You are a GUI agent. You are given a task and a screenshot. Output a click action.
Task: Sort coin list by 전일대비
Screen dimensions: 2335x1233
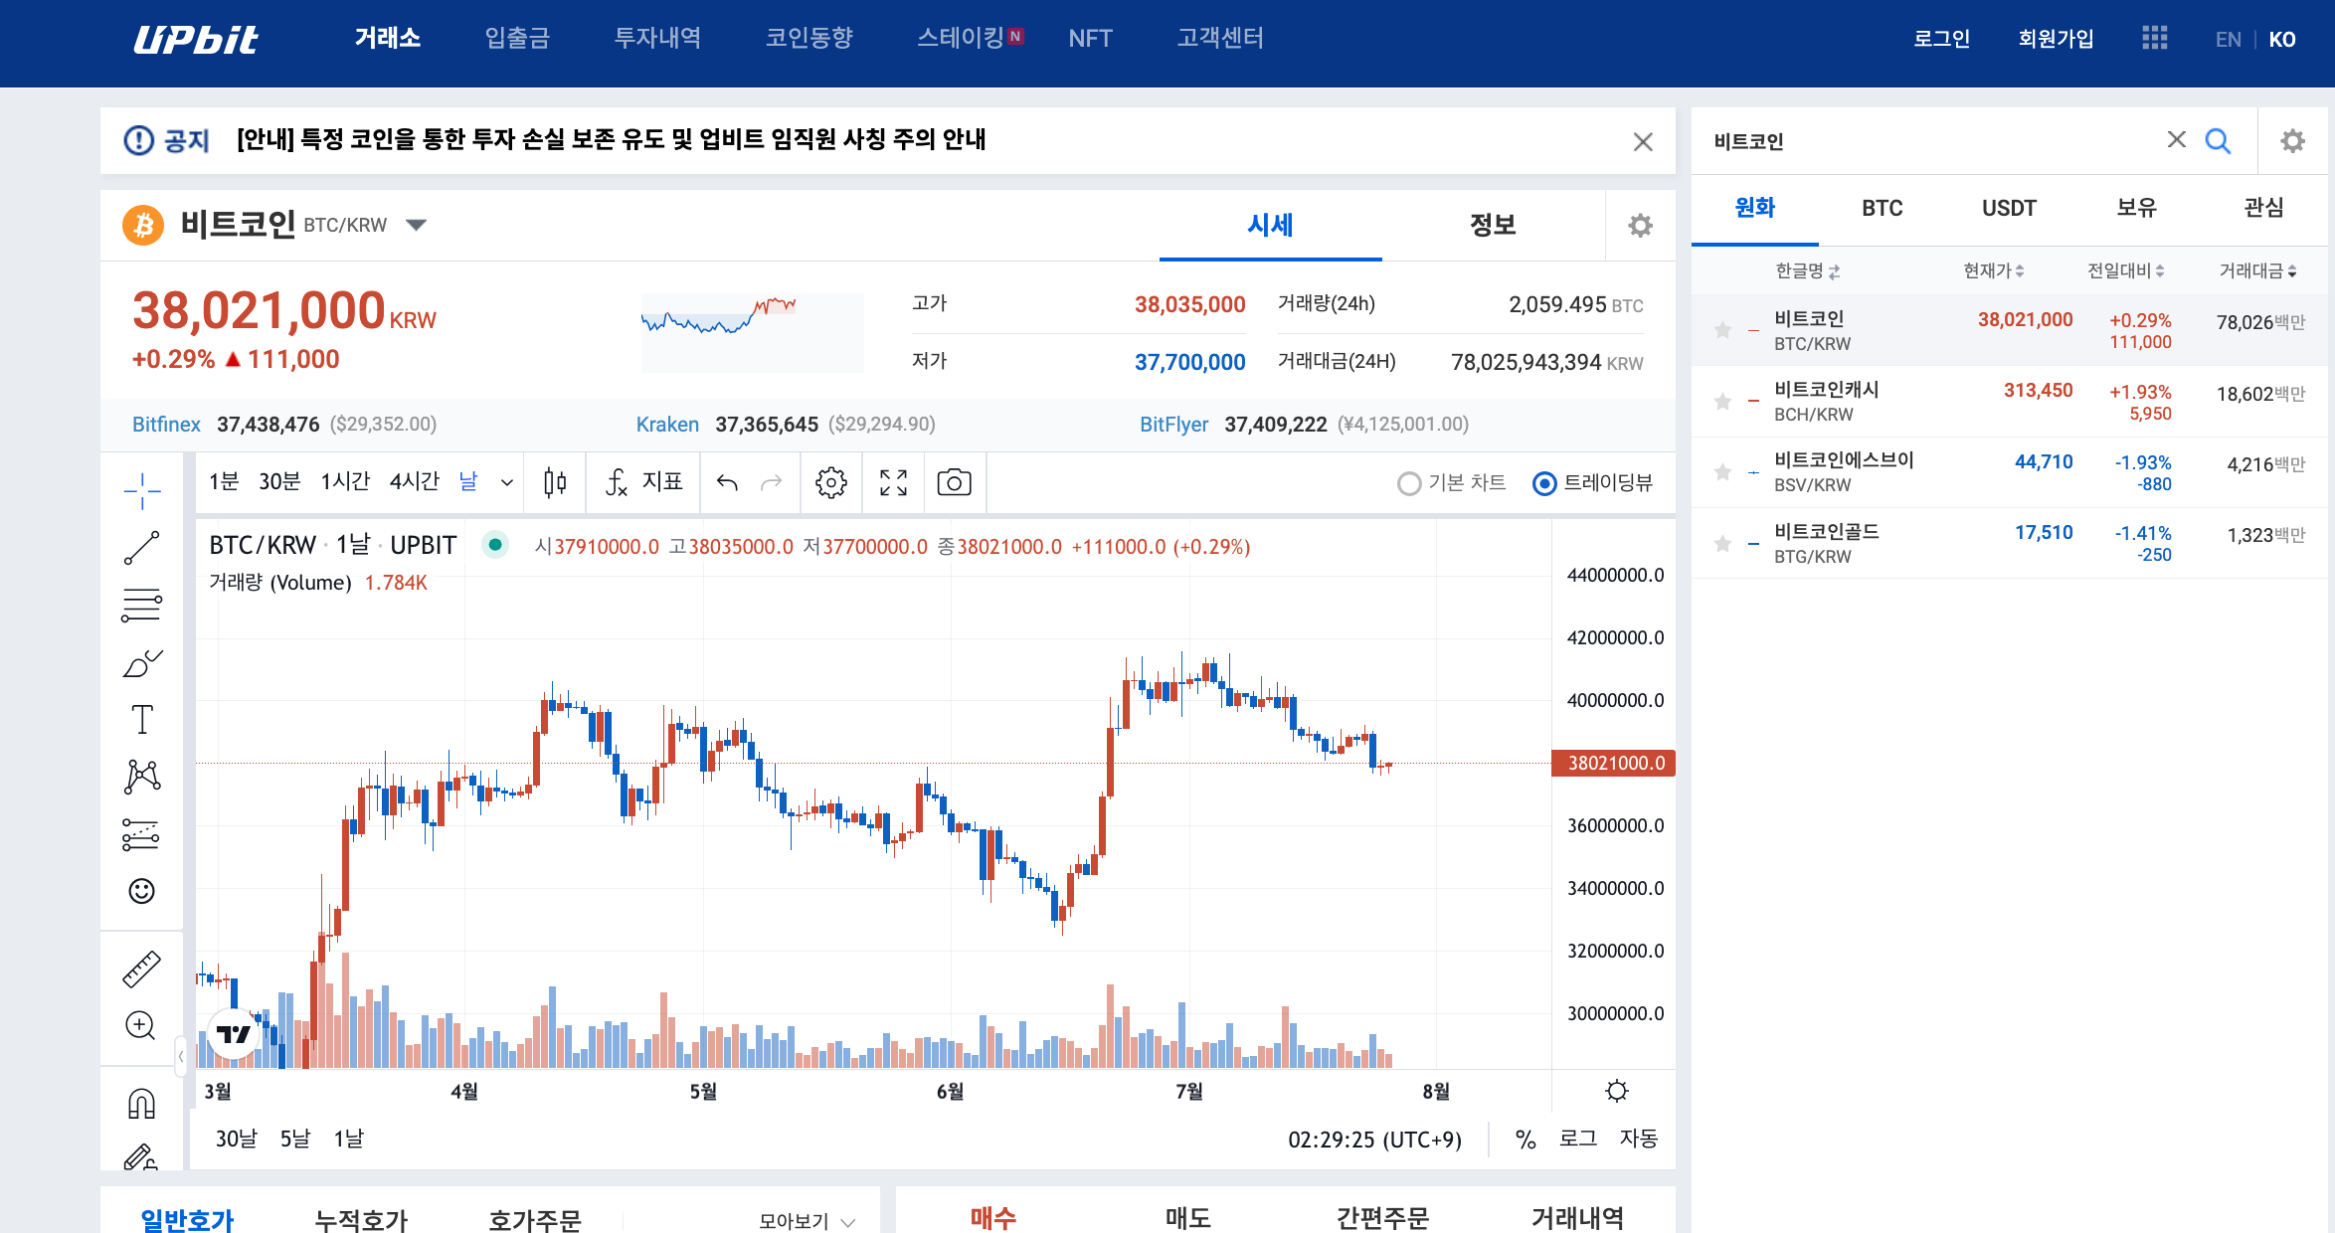coord(2125,270)
